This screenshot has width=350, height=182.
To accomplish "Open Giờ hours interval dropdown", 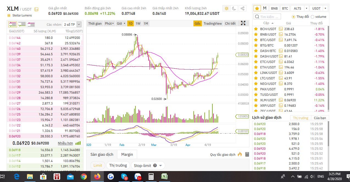I will [121, 24].
